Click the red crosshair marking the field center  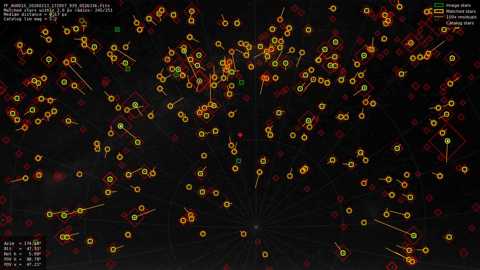pyautogui.click(x=240, y=134)
